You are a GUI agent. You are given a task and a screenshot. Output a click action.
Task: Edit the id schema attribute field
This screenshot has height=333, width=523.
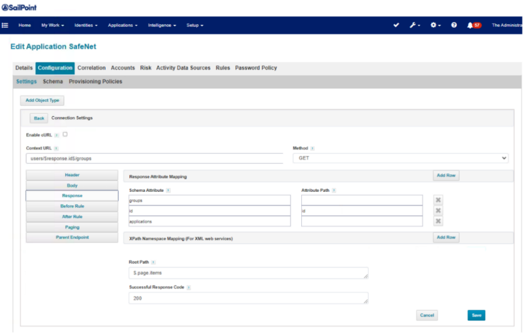[x=210, y=210]
